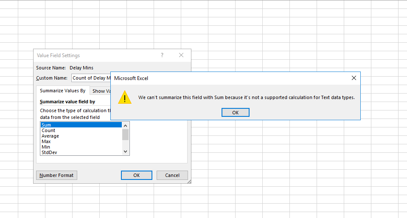This screenshot has width=407, height=218.
Task: Click the warning message text
Action: 246,97
